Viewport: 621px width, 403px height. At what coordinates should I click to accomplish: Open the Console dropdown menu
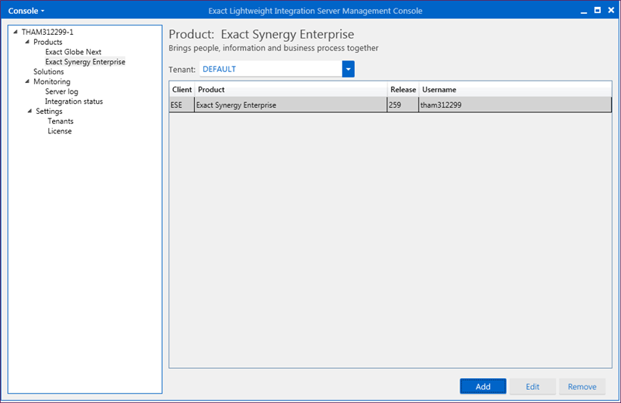pos(26,11)
